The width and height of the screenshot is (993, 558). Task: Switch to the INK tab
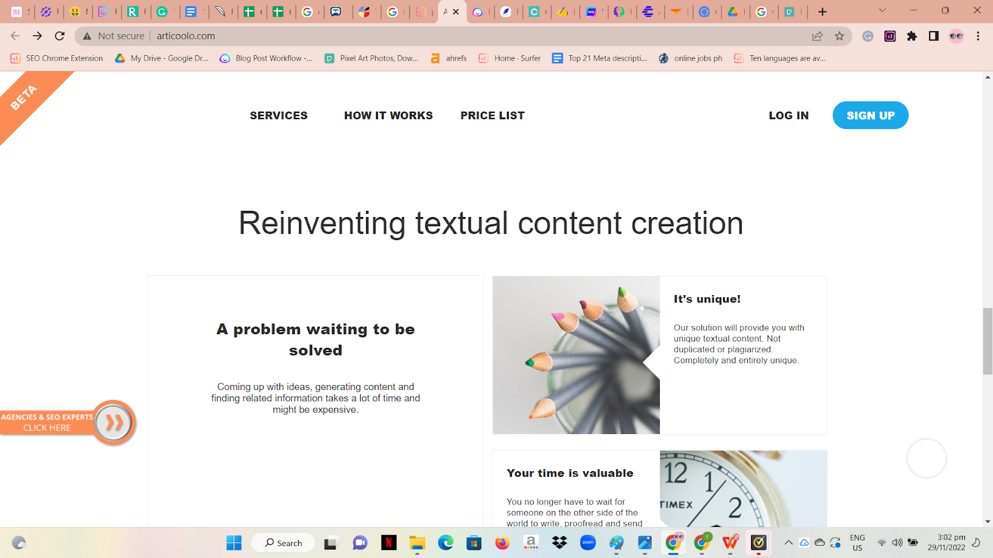coord(16,12)
